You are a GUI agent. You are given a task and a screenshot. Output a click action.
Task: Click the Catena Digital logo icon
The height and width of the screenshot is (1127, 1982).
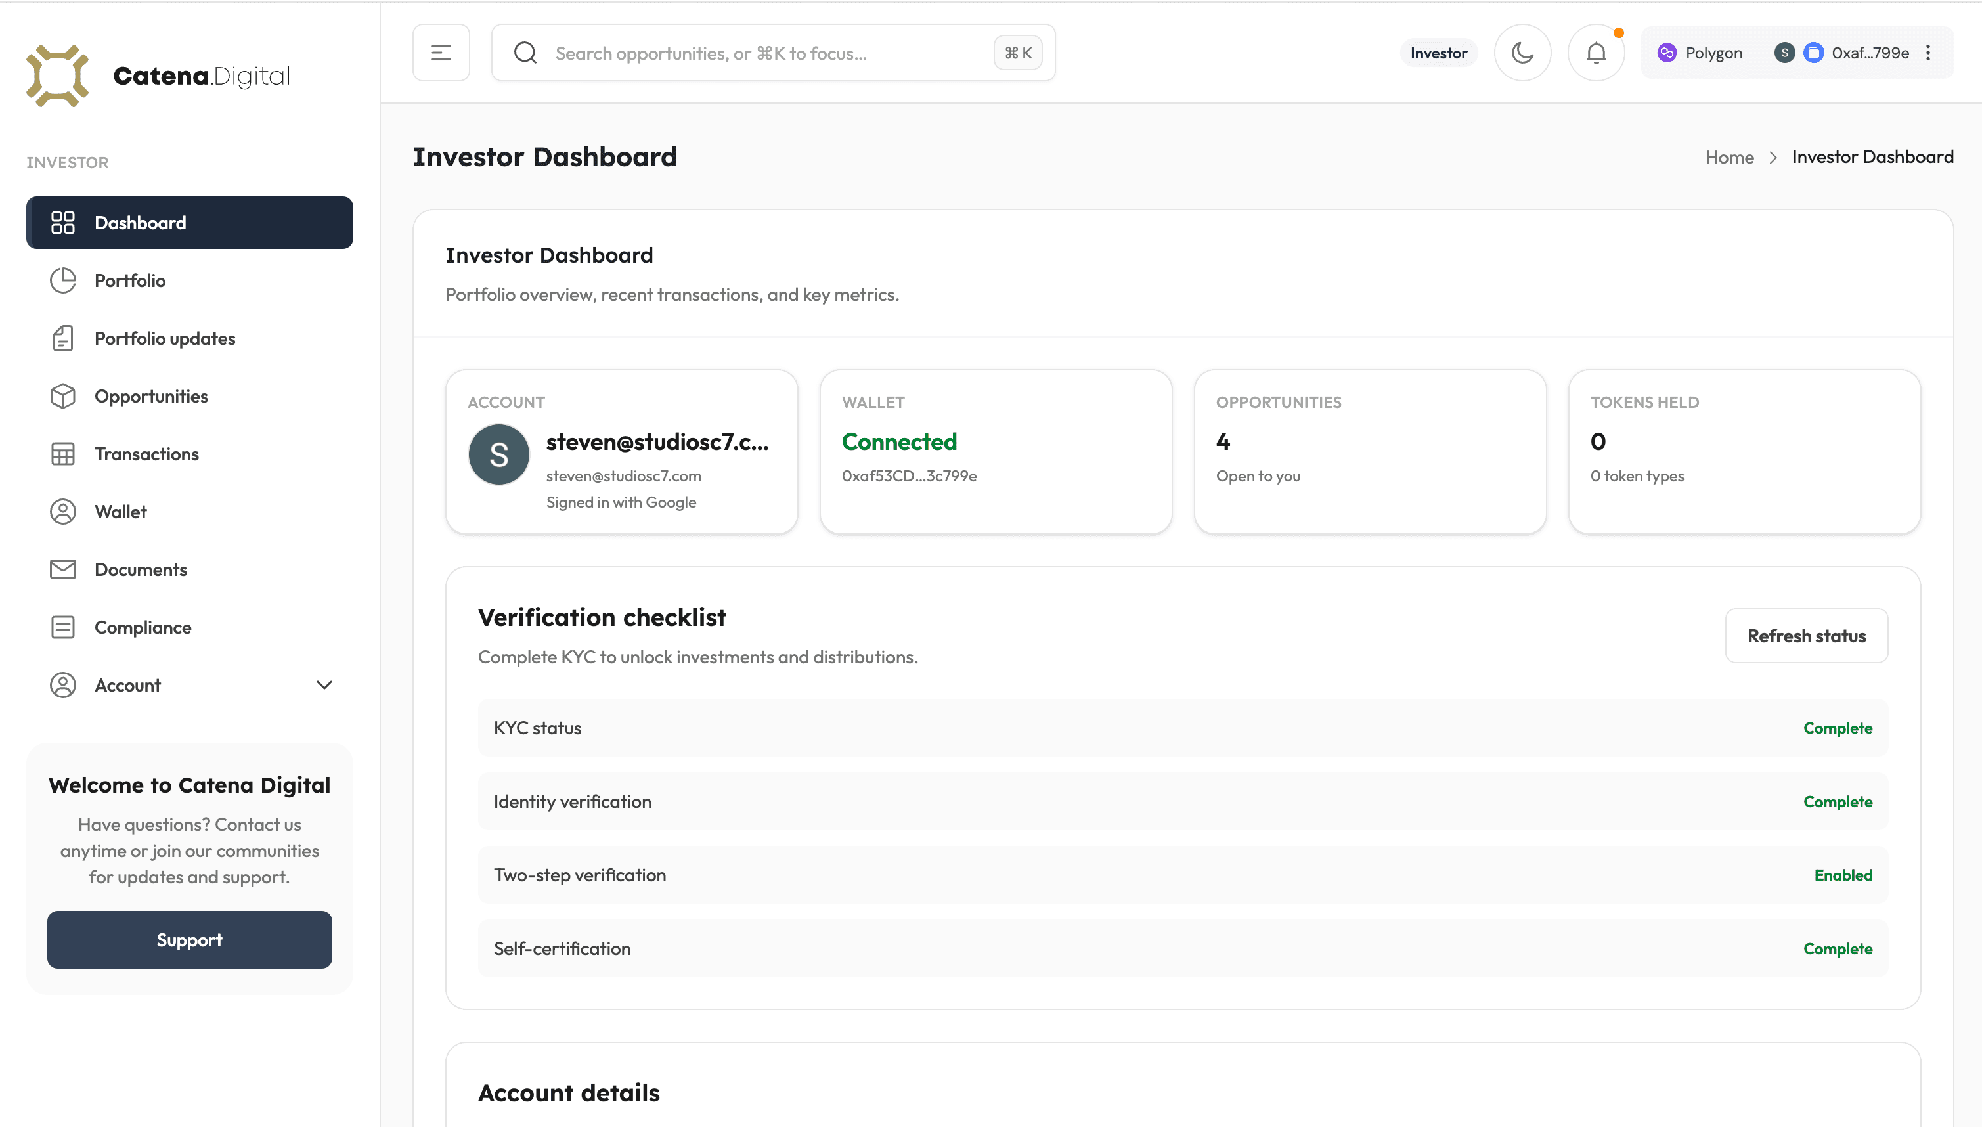pyautogui.click(x=57, y=76)
